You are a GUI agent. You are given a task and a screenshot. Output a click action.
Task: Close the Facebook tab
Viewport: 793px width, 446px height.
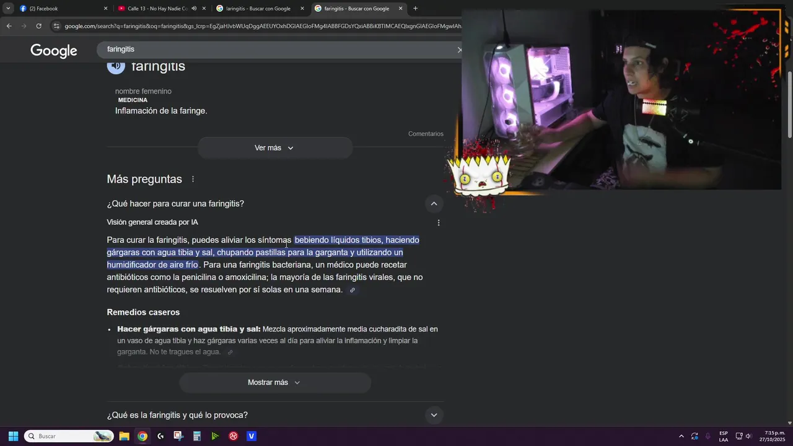tap(105, 9)
